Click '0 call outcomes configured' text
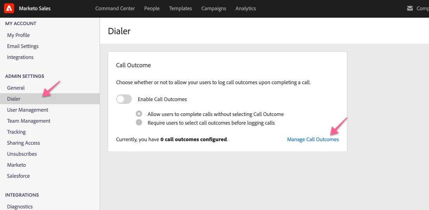Viewport: 429px width, 210px height. click(x=194, y=140)
